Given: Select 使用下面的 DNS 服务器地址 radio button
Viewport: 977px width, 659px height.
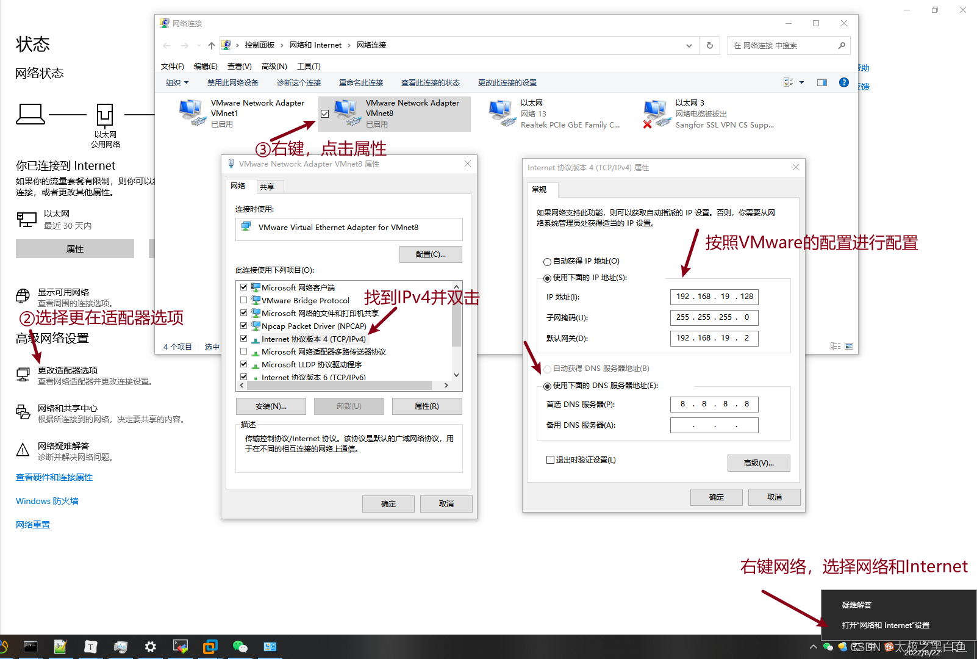Looking at the screenshot, I should (547, 386).
